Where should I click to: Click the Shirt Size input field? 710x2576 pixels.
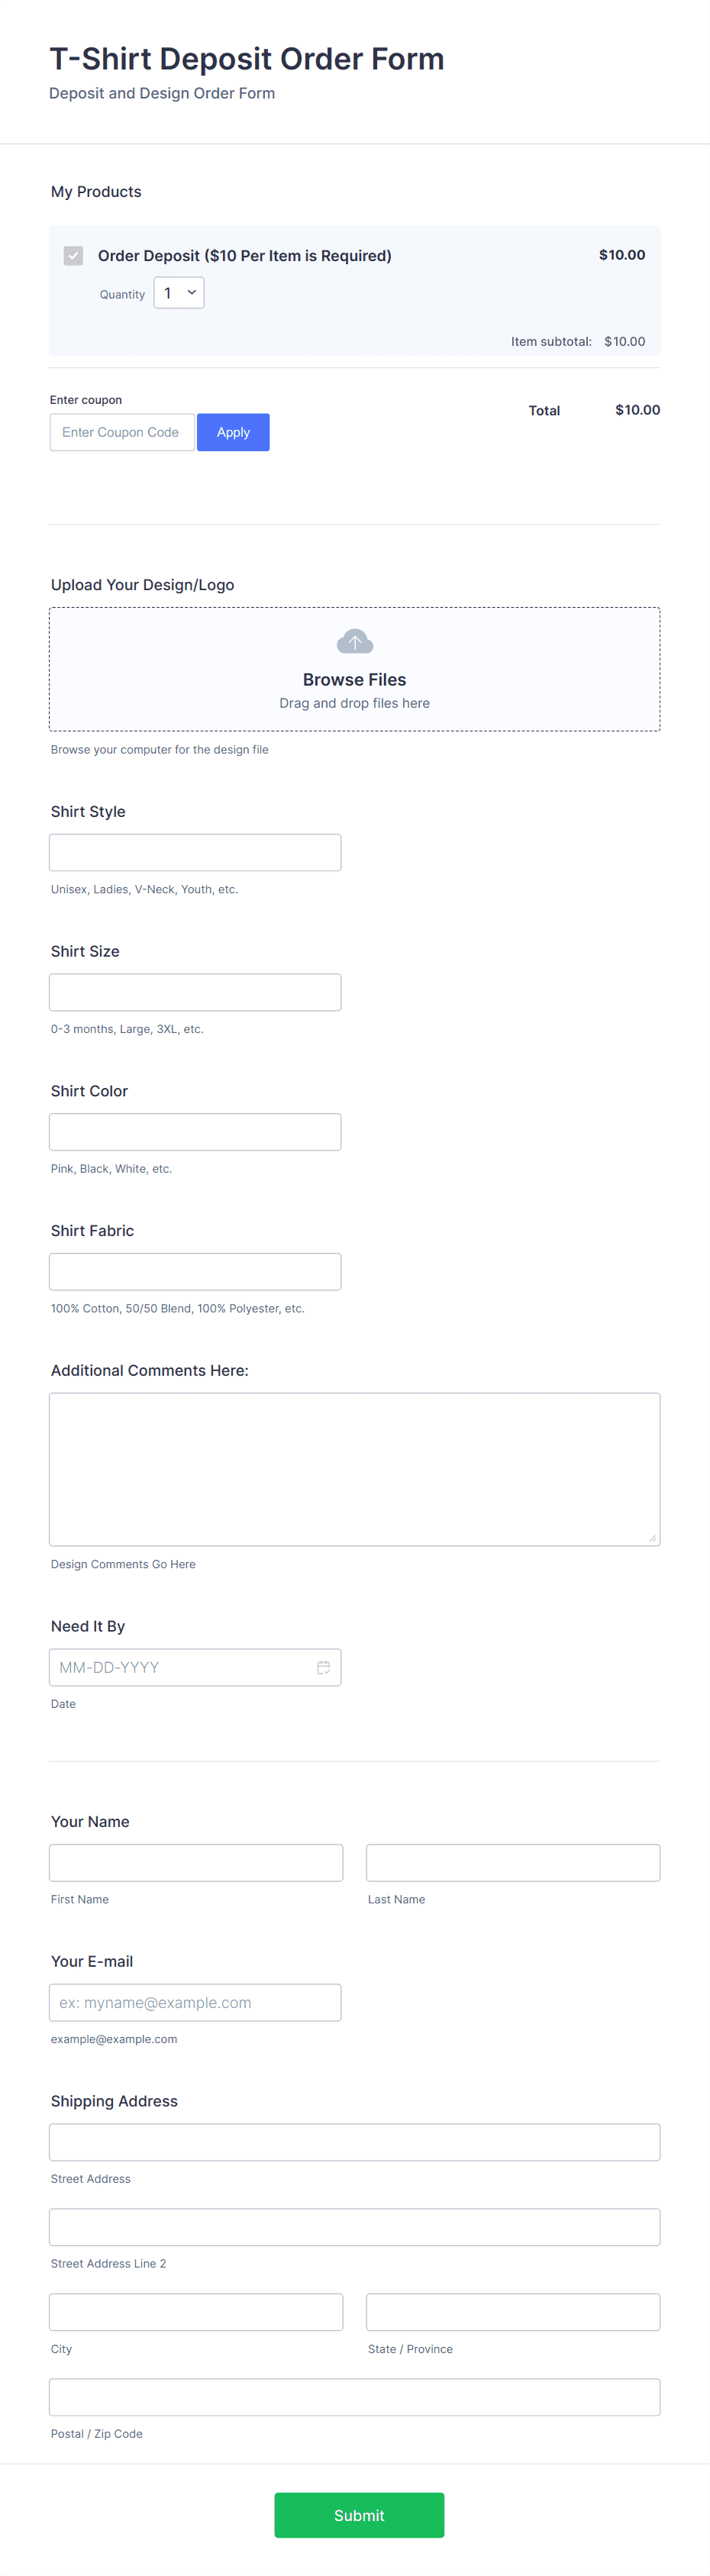coord(194,991)
